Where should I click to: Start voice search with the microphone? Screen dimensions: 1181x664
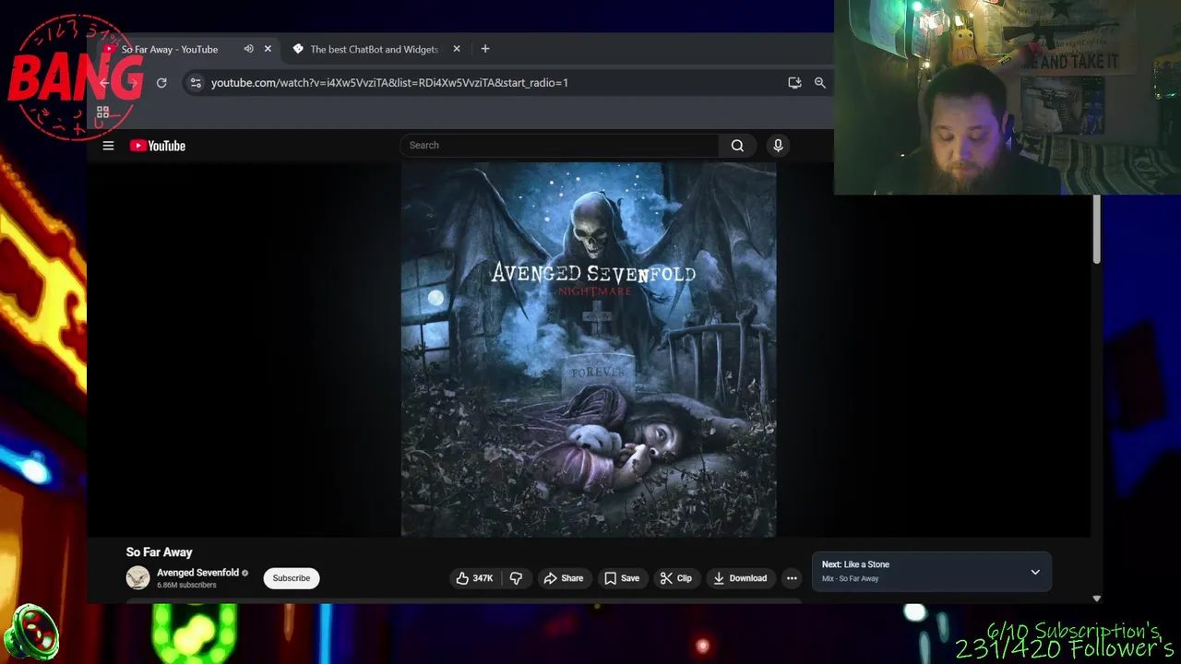[778, 146]
